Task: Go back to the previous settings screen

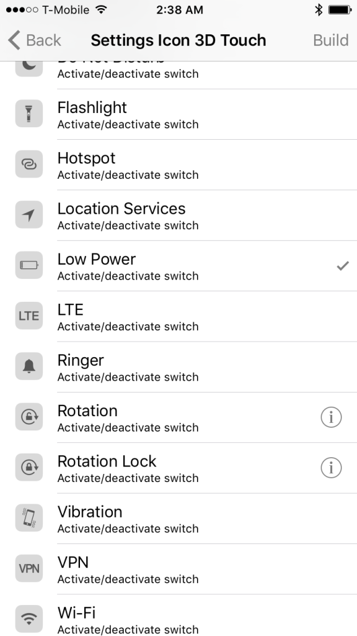Action: pos(34,40)
